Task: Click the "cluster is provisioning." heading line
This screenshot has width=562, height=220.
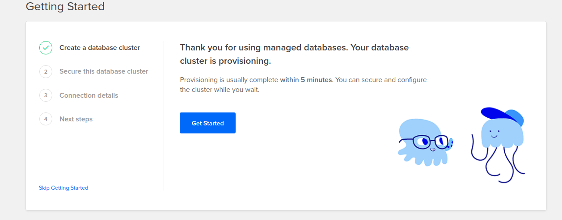Action: tap(225, 61)
